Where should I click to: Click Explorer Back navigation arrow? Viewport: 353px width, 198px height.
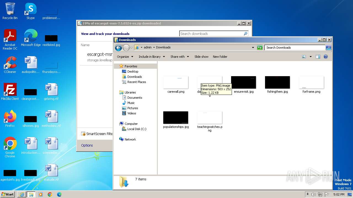coord(119,48)
